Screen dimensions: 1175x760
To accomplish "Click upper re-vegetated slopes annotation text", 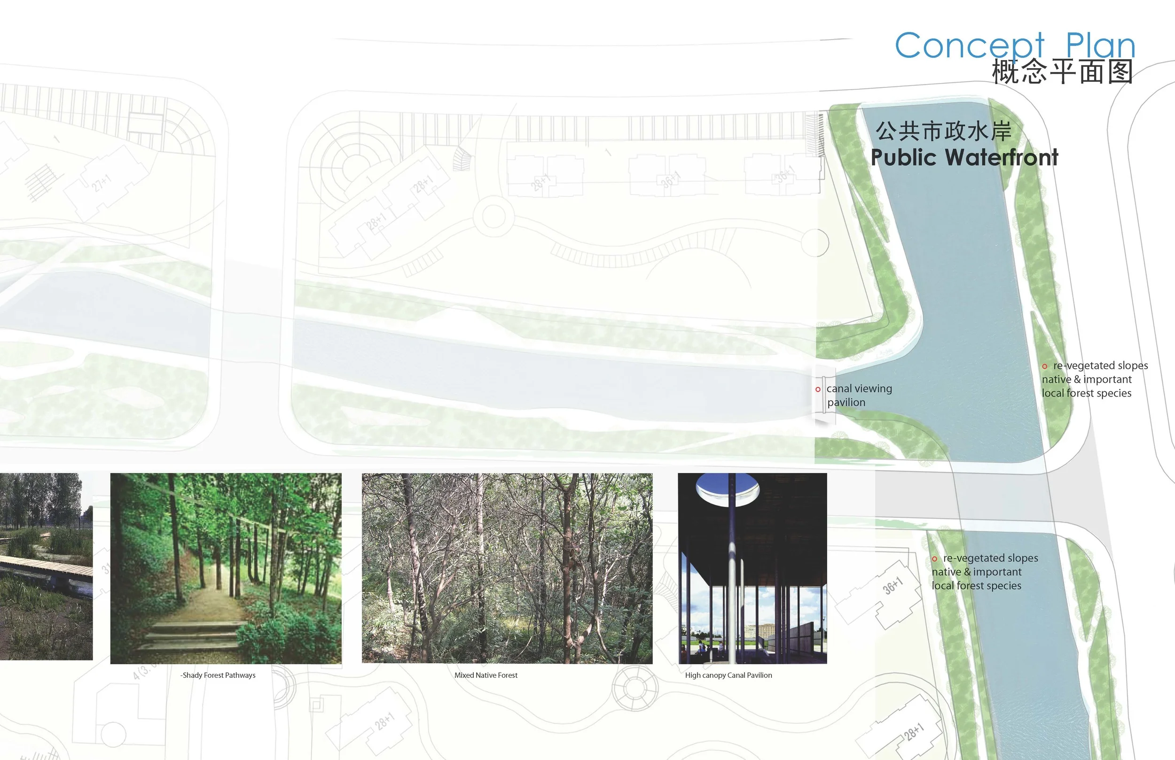I will pyautogui.click(x=1095, y=379).
